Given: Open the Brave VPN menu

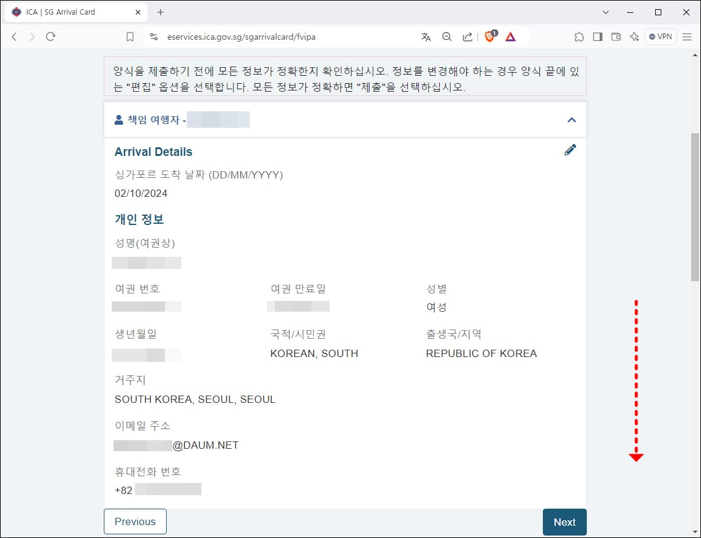Looking at the screenshot, I should pos(660,36).
